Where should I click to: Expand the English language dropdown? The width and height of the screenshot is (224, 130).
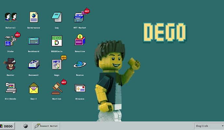point(208,126)
